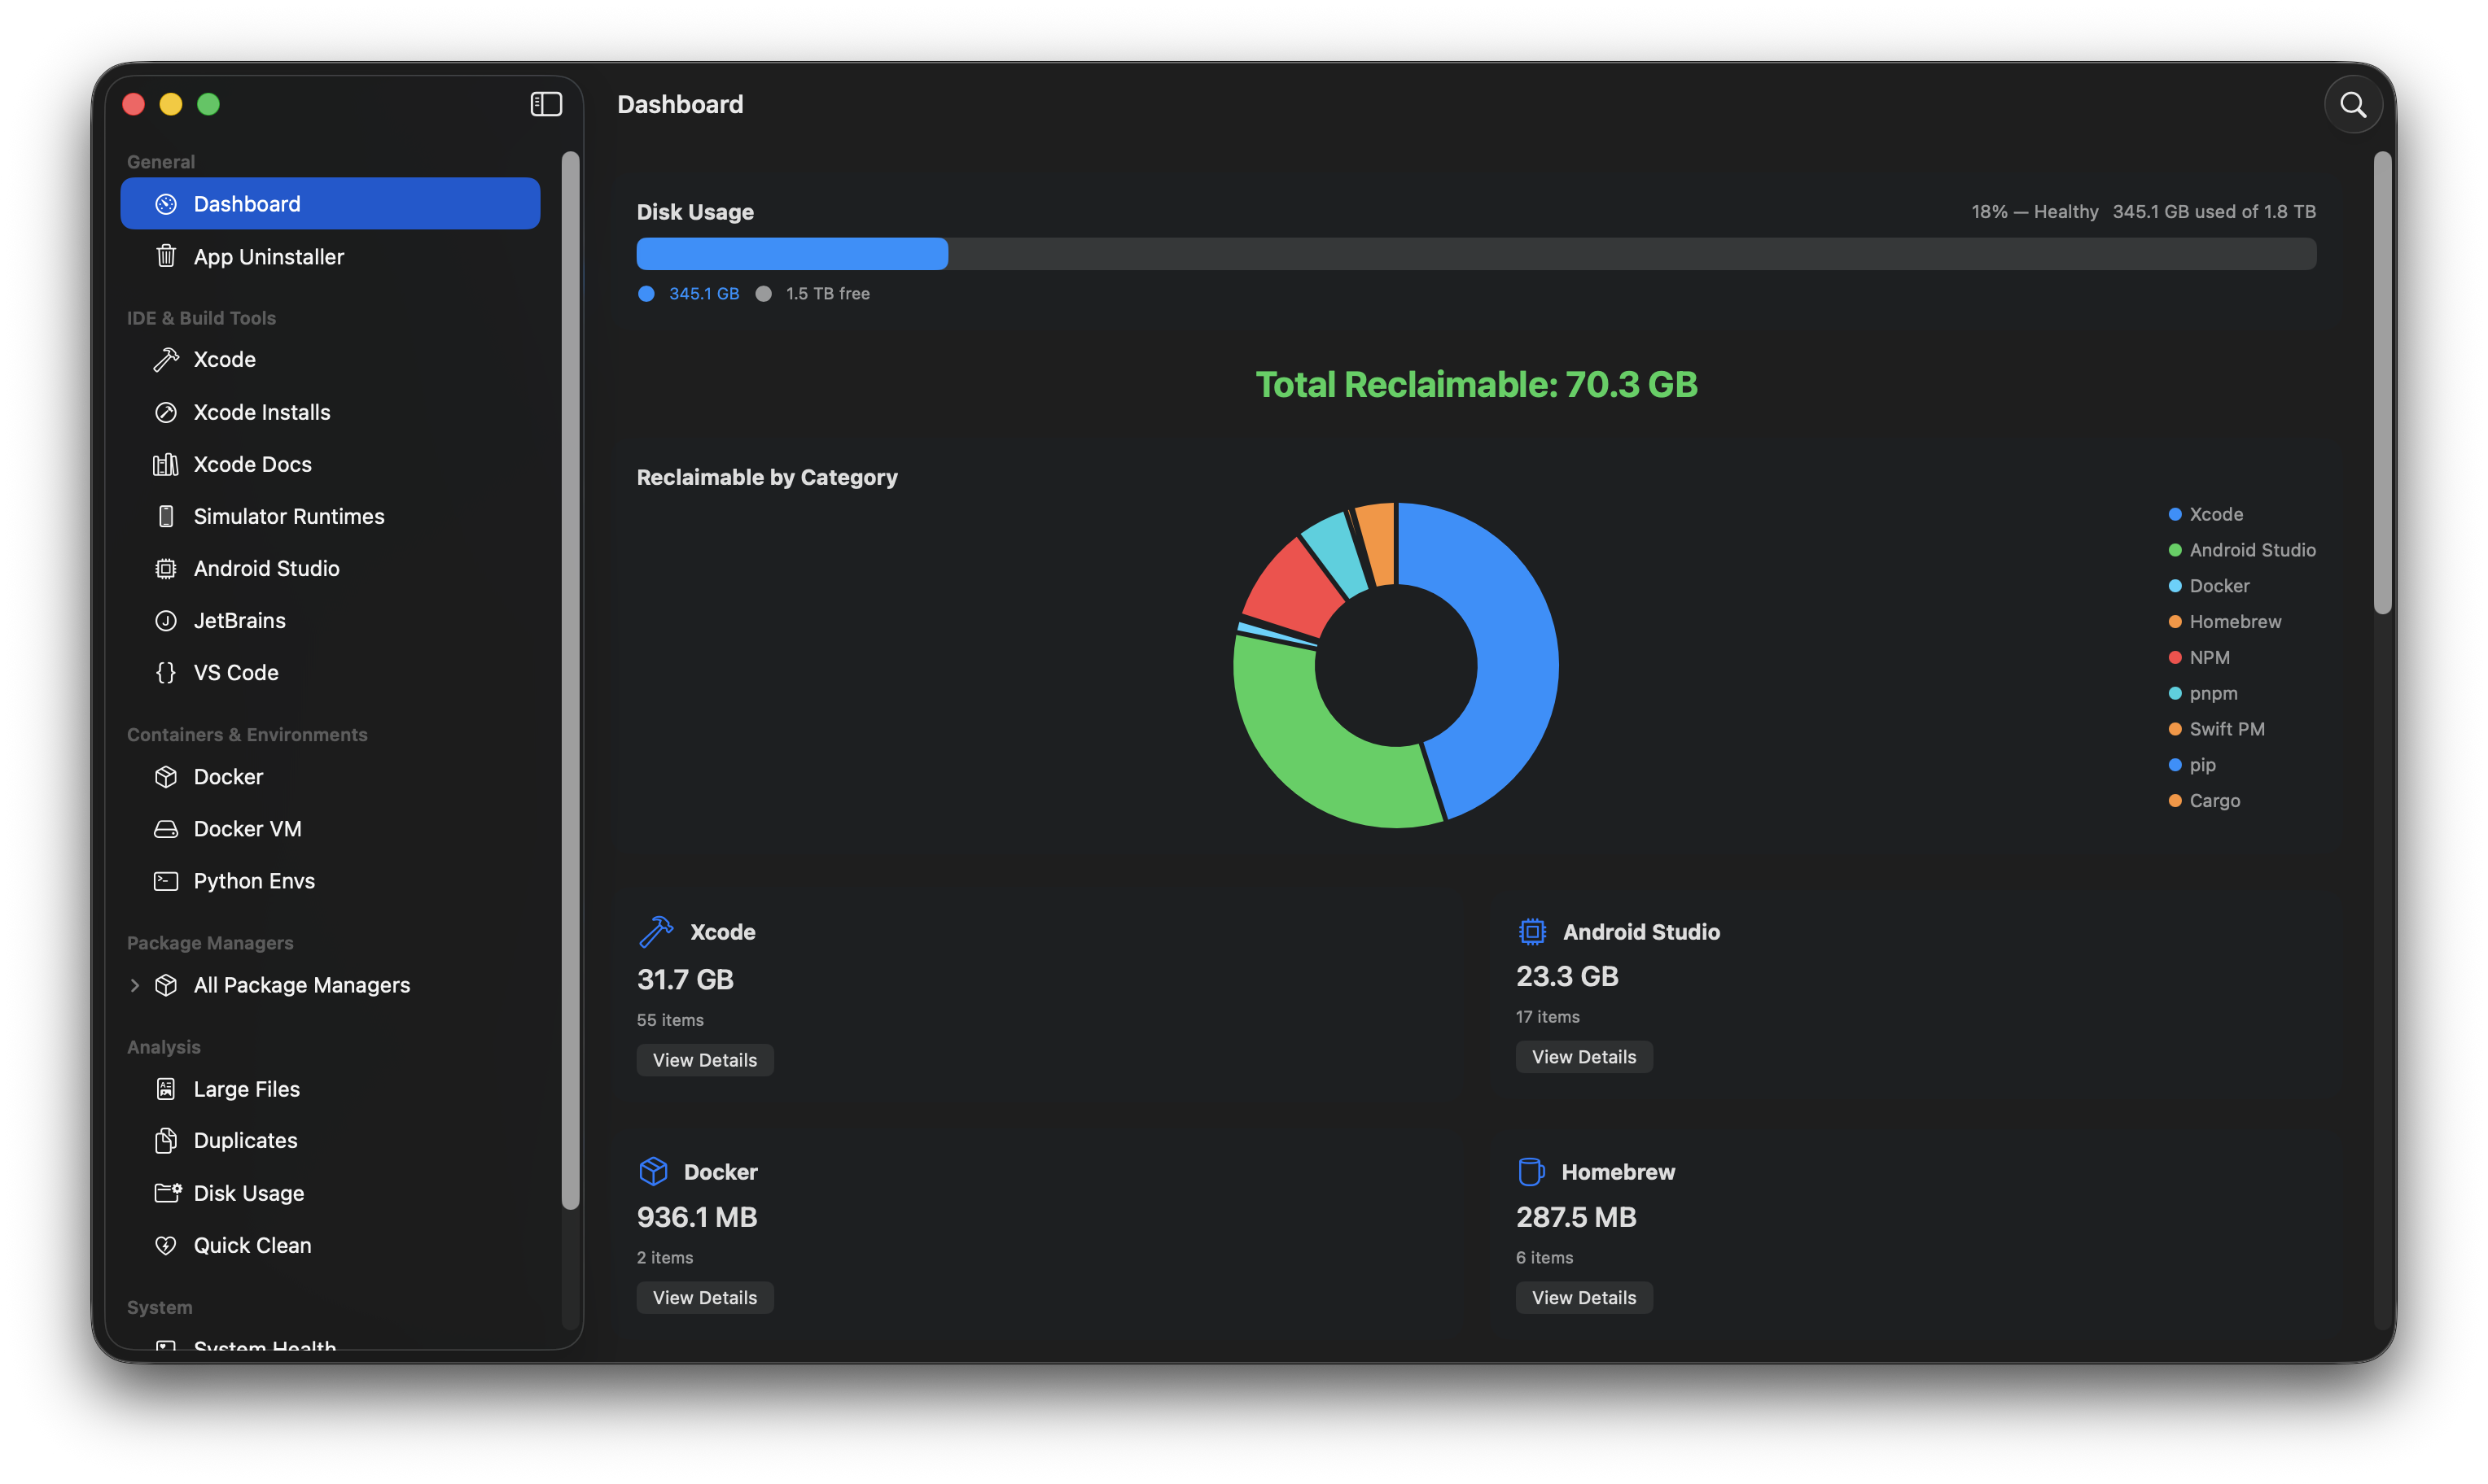Click the hammer icon on Xcode card

pos(656,931)
